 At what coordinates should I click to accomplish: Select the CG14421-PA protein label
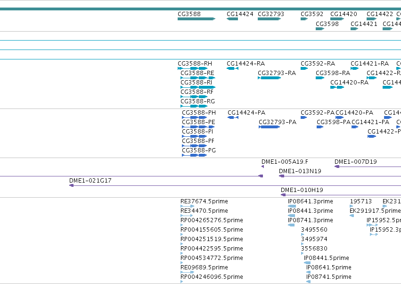[370, 122]
